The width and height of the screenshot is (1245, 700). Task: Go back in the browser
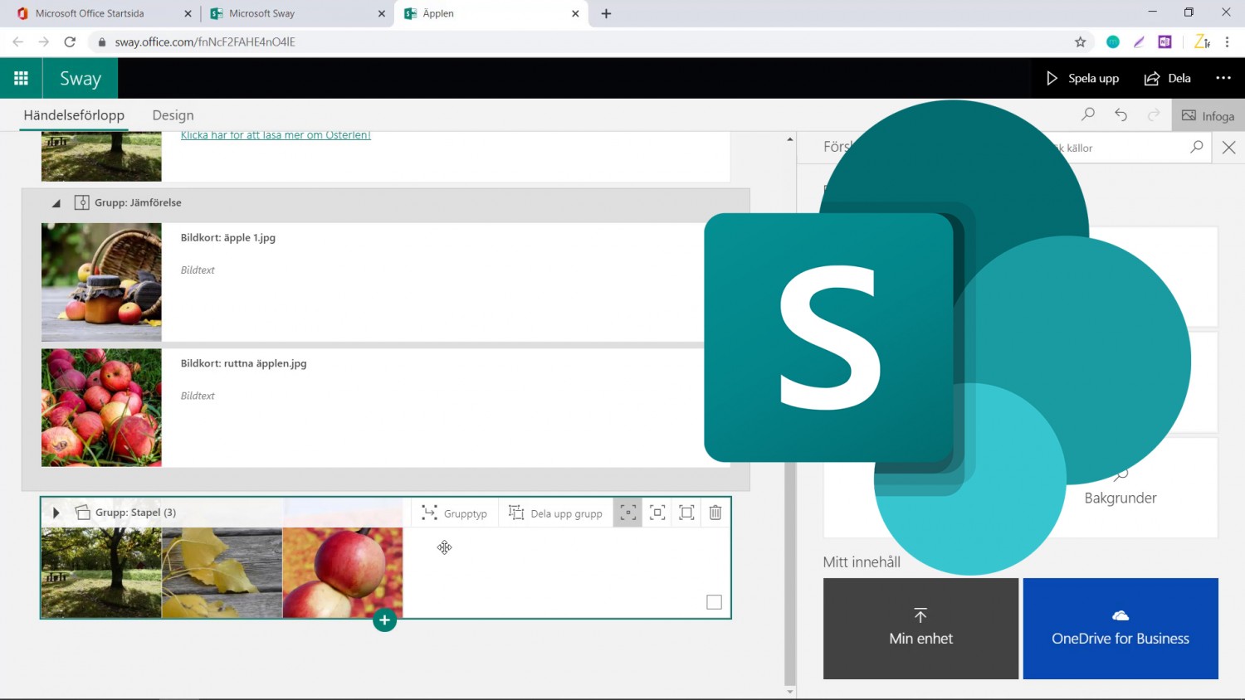point(17,41)
